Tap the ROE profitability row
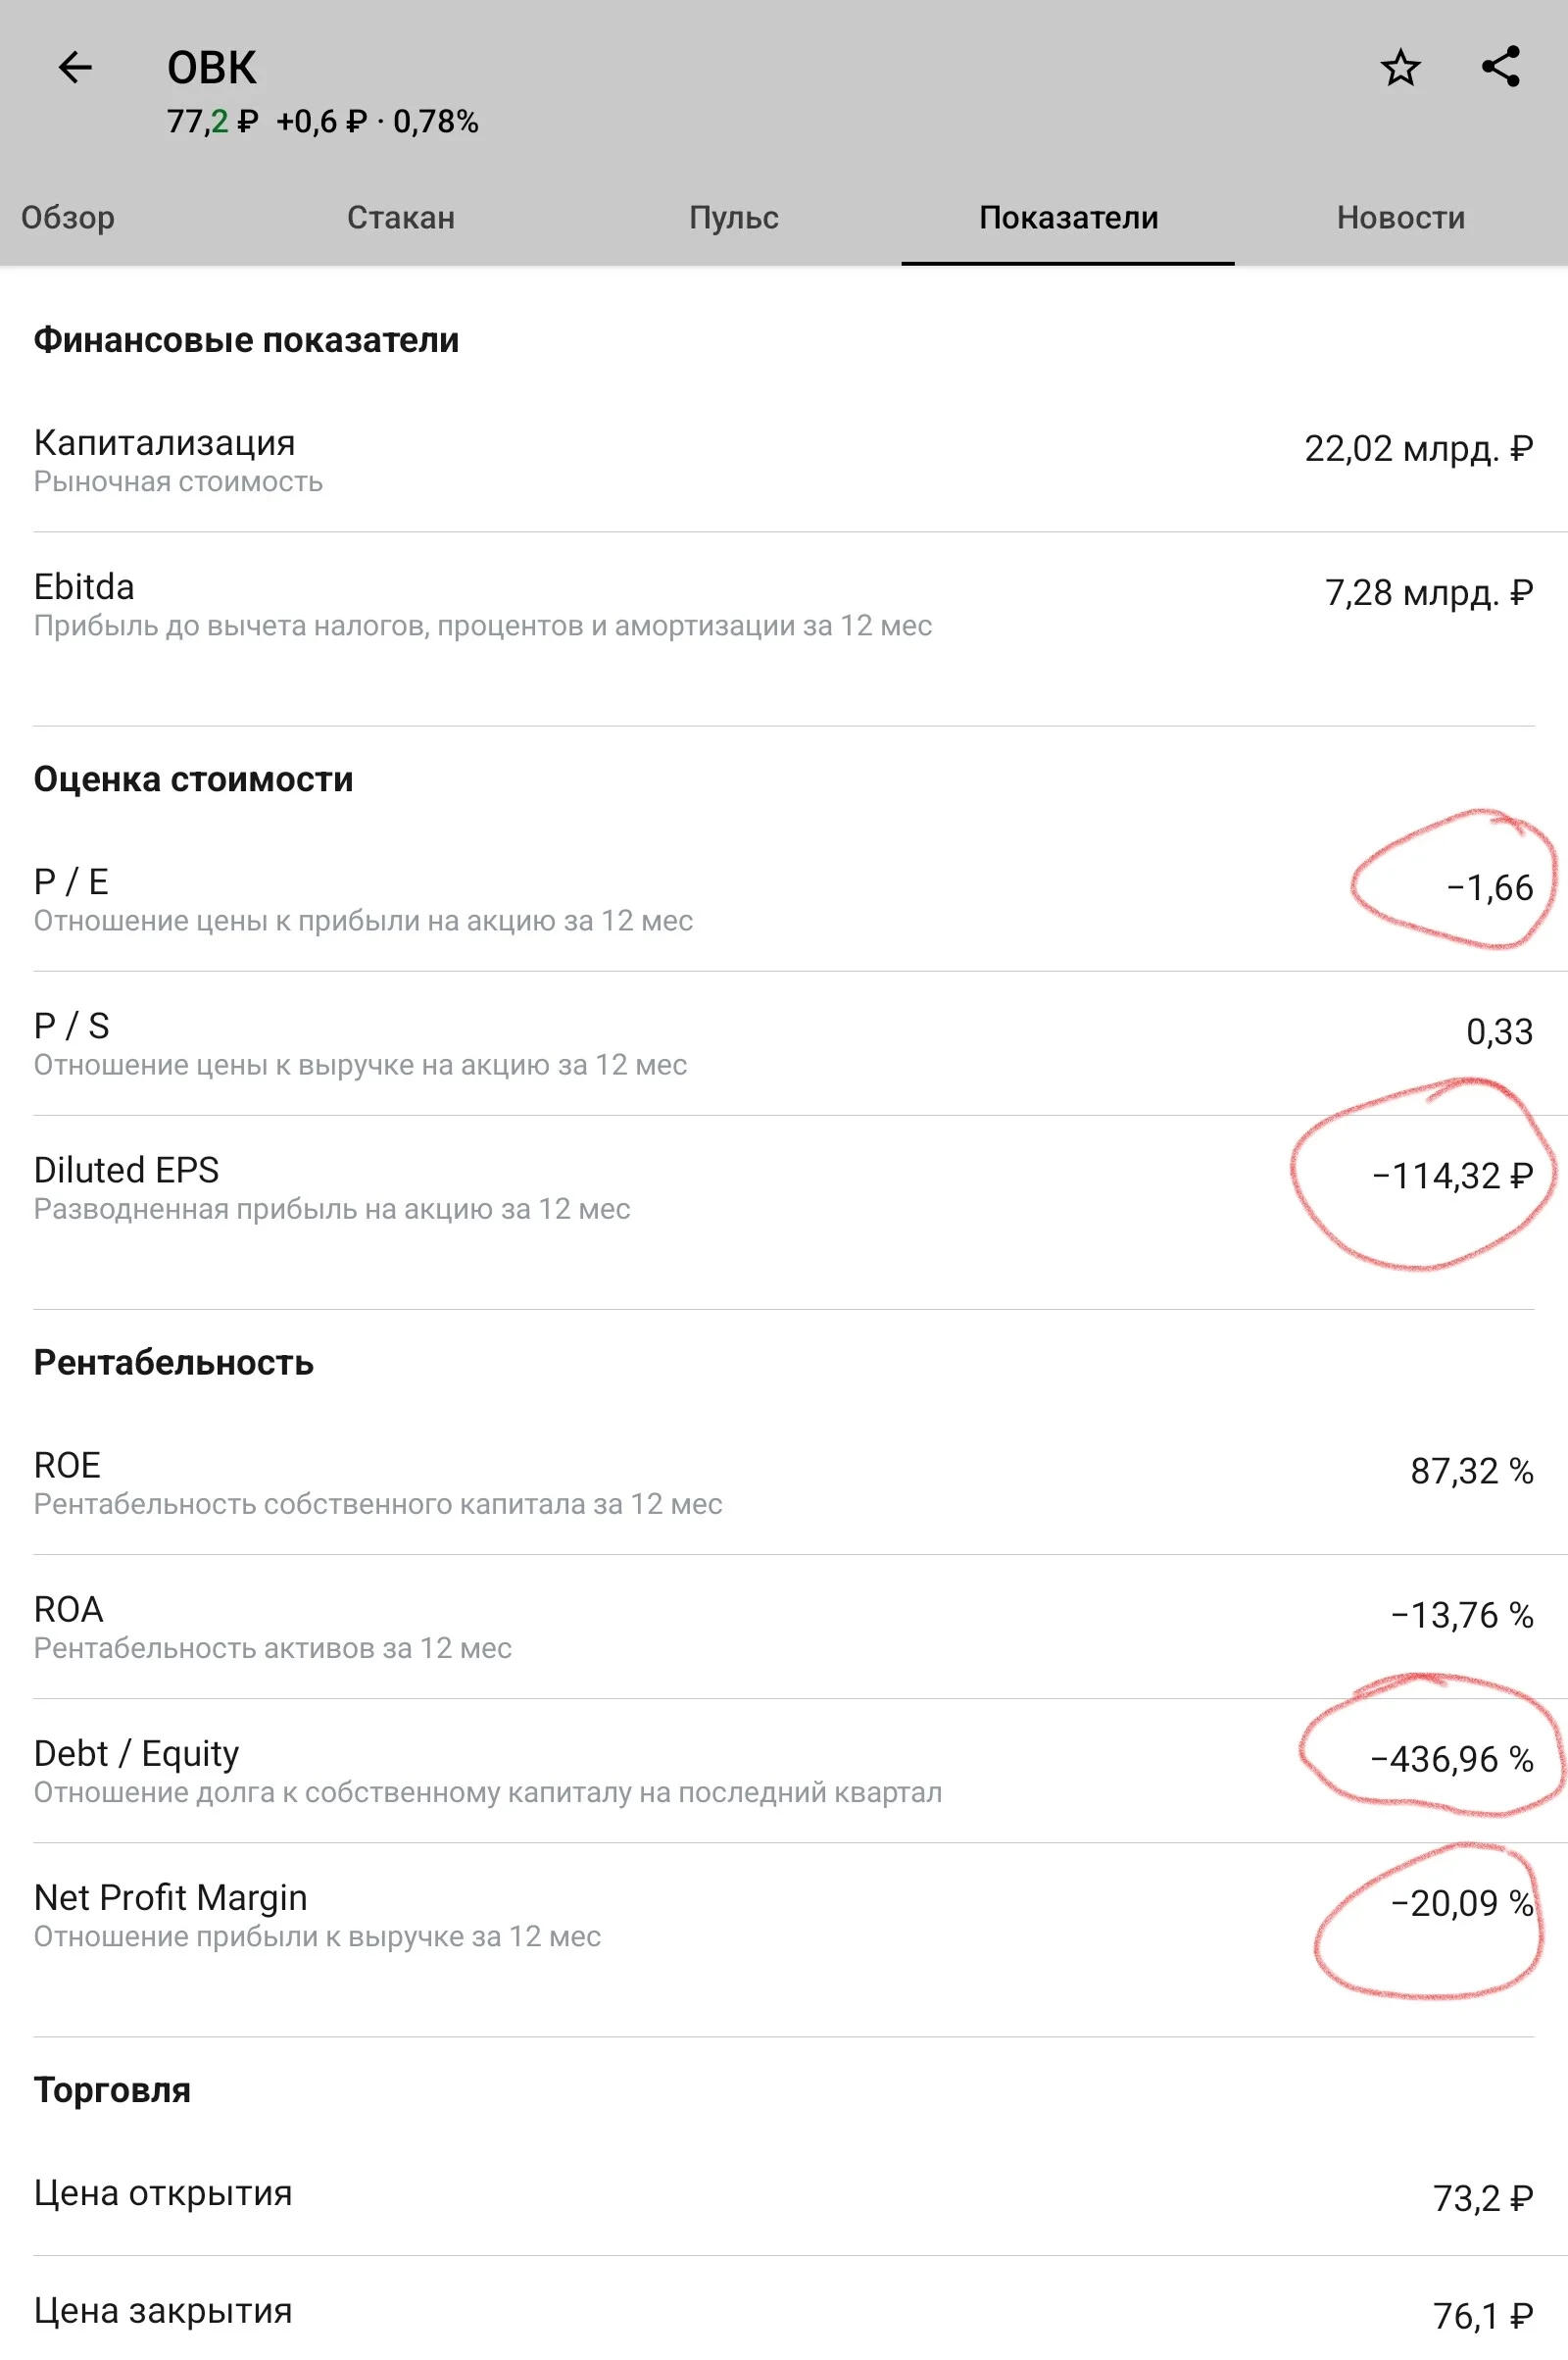This screenshot has width=1568, height=2360. click(x=784, y=1482)
